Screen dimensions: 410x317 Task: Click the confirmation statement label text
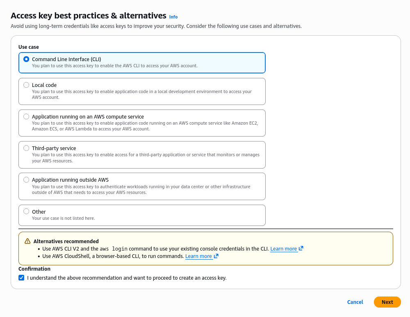click(x=127, y=278)
